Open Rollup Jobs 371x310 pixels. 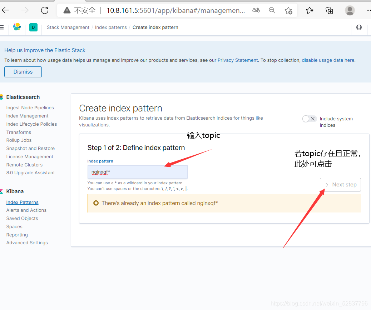click(x=19, y=140)
